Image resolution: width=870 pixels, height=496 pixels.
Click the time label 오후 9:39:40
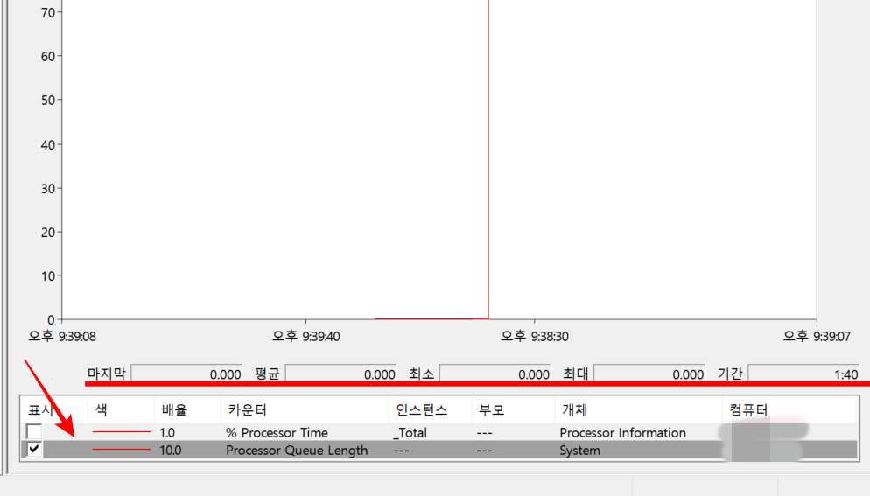tap(305, 336)
